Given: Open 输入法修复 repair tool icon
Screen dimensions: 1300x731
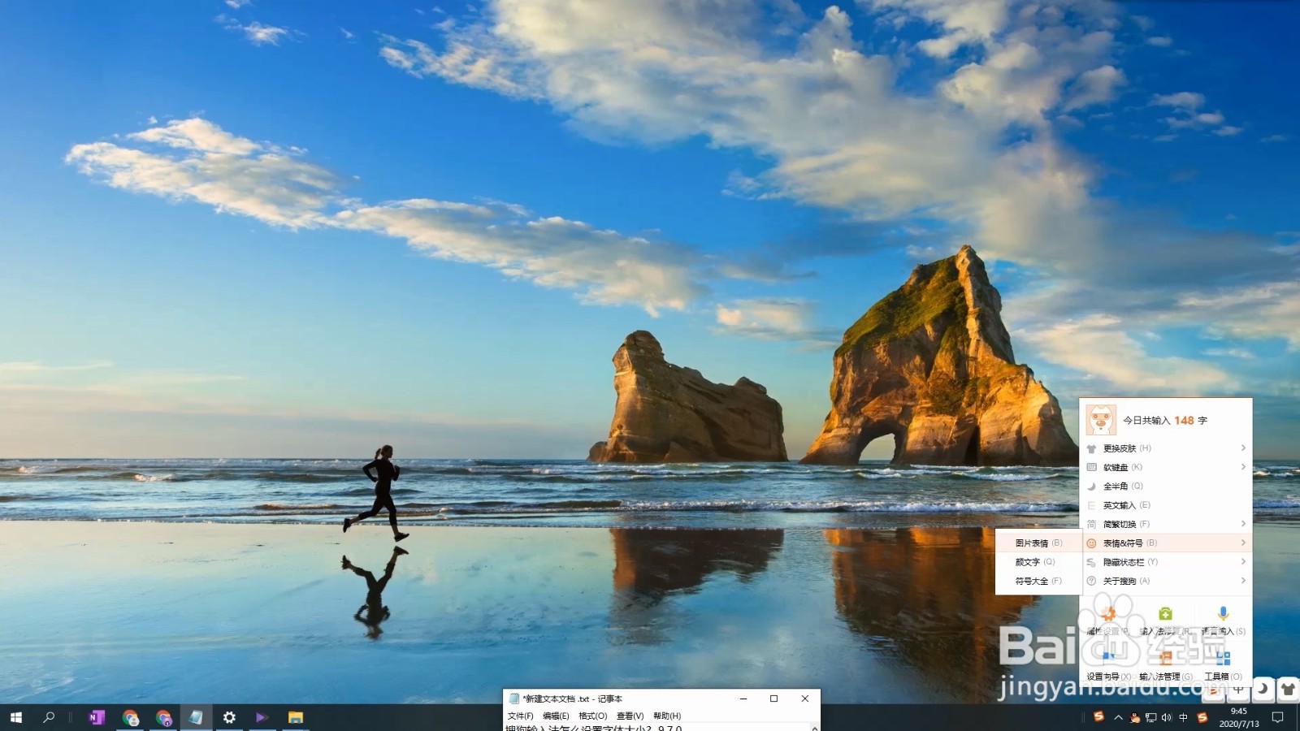Looking at the screenshot, I should click(x=1165, y=614).
